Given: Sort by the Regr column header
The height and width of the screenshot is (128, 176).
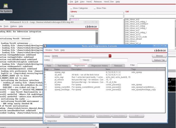Looking at the screenshot, I should (x=49, y=69).
